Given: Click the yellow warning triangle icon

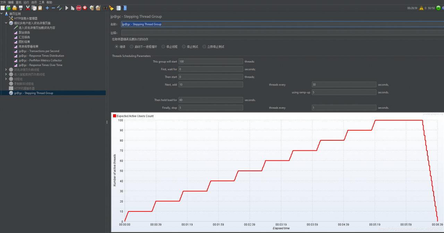Looking at the screenshot, I should pos(421,8).
